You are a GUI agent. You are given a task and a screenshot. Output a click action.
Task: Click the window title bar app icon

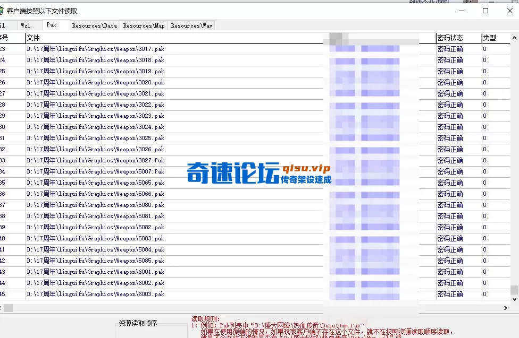click(x=2, y=11)
